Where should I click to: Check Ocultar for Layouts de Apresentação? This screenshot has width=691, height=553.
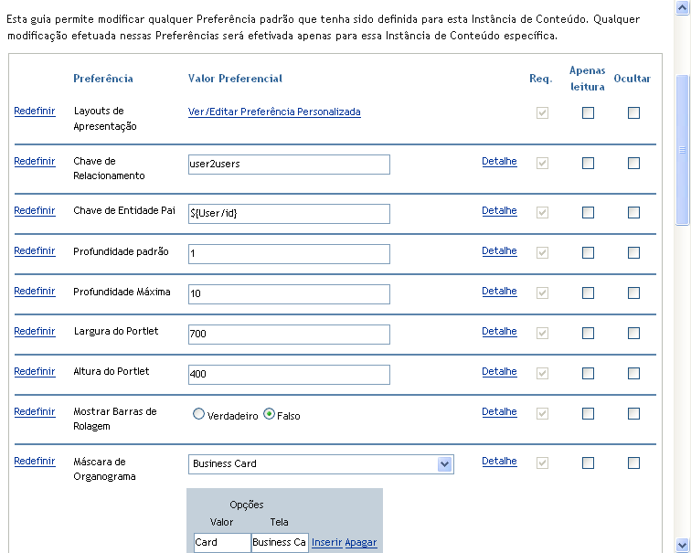pyautogui.click(x=633, y=113)
